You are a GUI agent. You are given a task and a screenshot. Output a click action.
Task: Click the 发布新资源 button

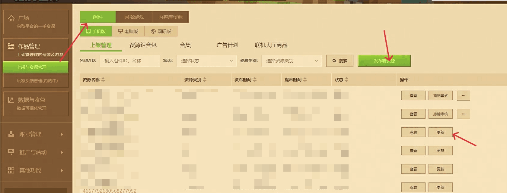(384, 61)
